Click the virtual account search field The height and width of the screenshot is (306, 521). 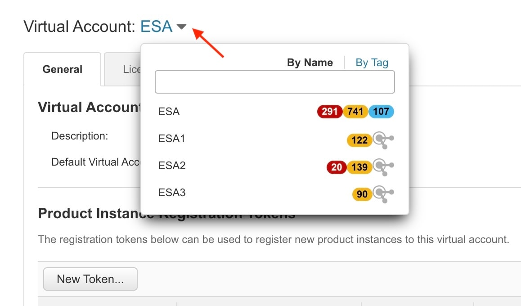coord(274,82)
